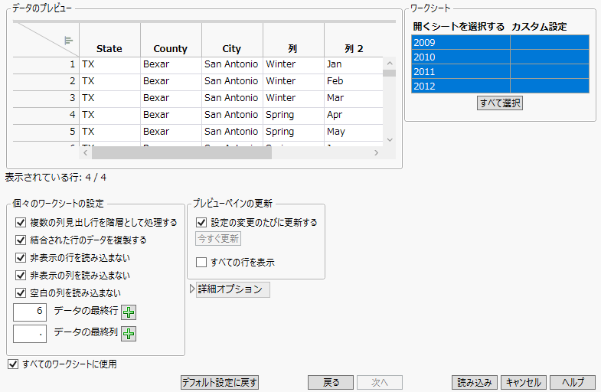This screenshot has width=601, height=392.
Task: Click デフォルト設定に戻す button
Action: [220, 382]
